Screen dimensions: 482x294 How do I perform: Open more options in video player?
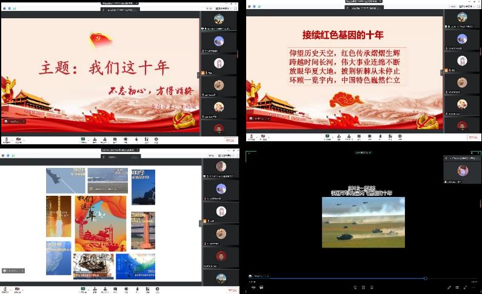pos(474,287)
